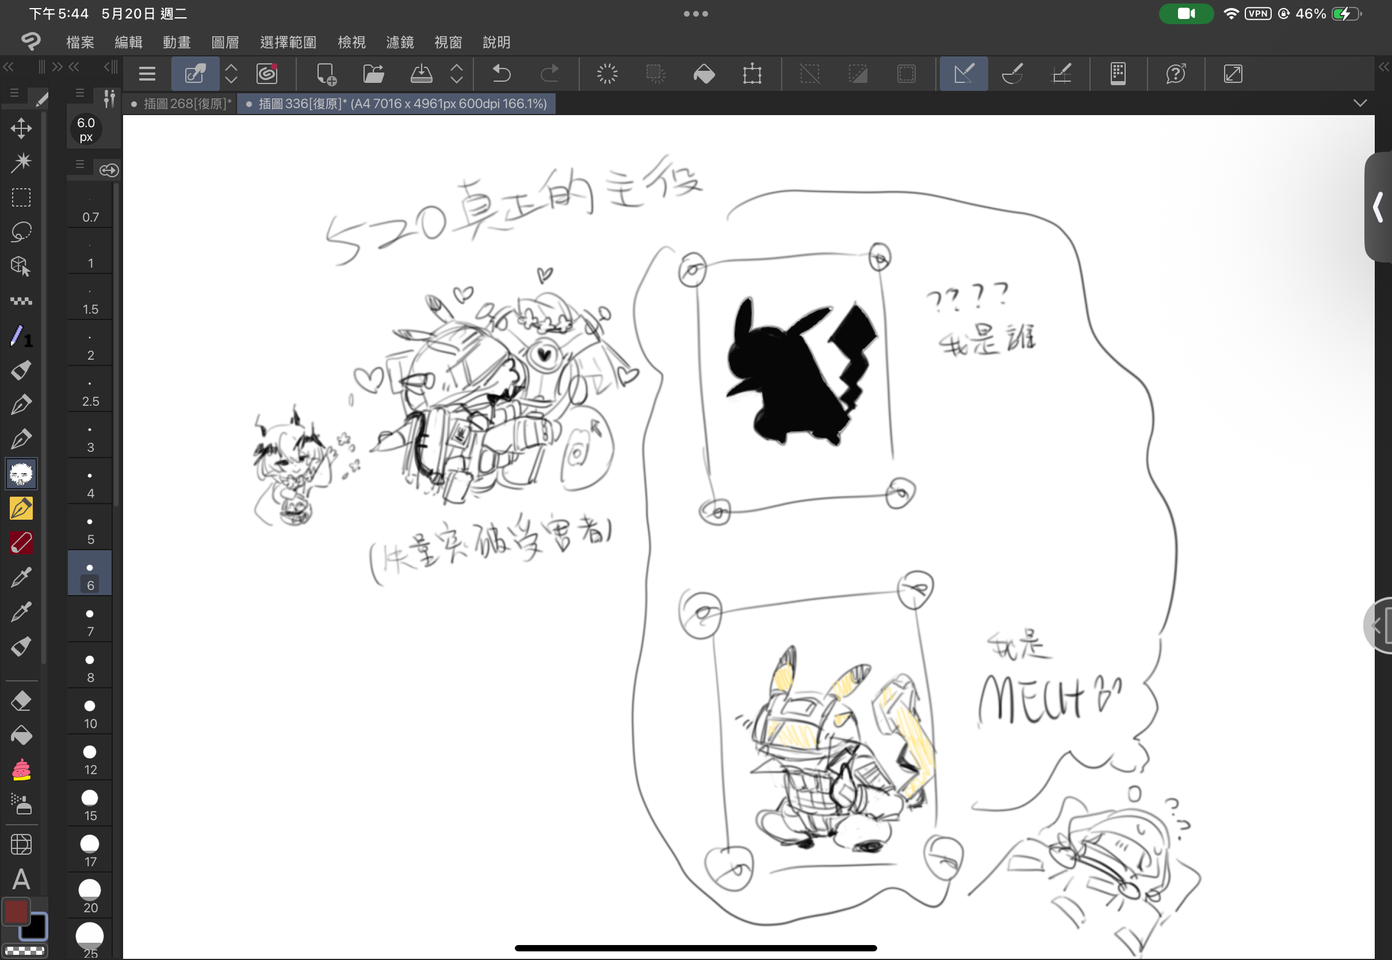Save the file with tray download icon

coord(421,74)
